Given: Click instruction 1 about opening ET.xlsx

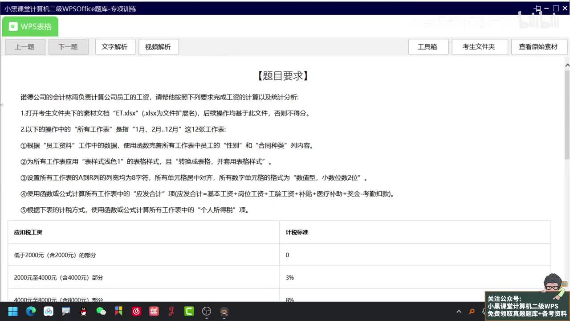Looking at the screenshot, I should [x=165, y=113].
